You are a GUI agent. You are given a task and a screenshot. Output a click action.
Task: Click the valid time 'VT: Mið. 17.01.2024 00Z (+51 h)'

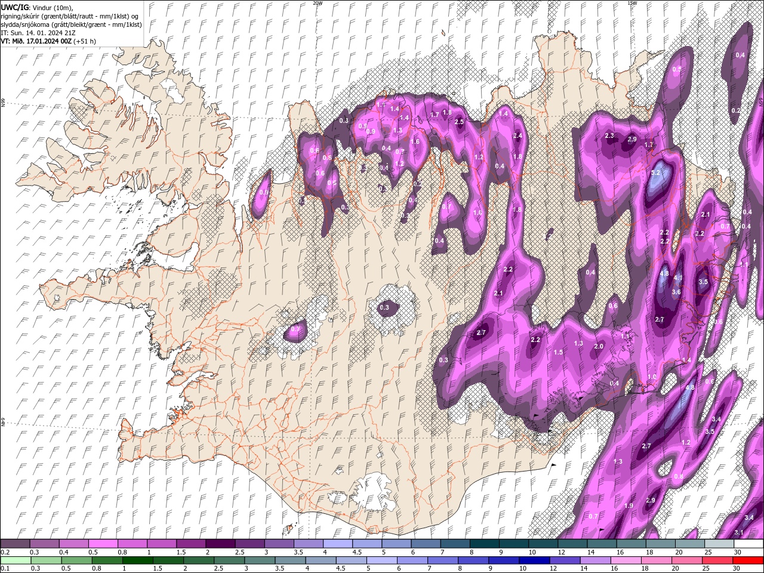(x=48, y=41)
